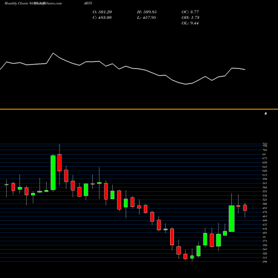278x278 pixels.
Task: Select the large green candle rising from 401 to 506
Action: tap(232, 219)
